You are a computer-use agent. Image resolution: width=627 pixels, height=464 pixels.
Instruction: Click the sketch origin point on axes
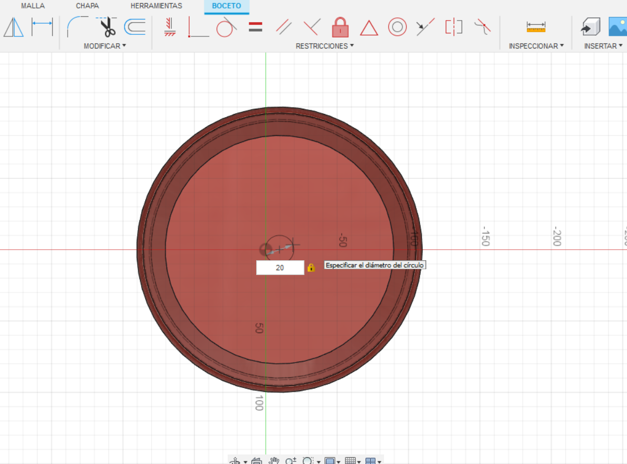pyautogui.click(x=266, y=250)
